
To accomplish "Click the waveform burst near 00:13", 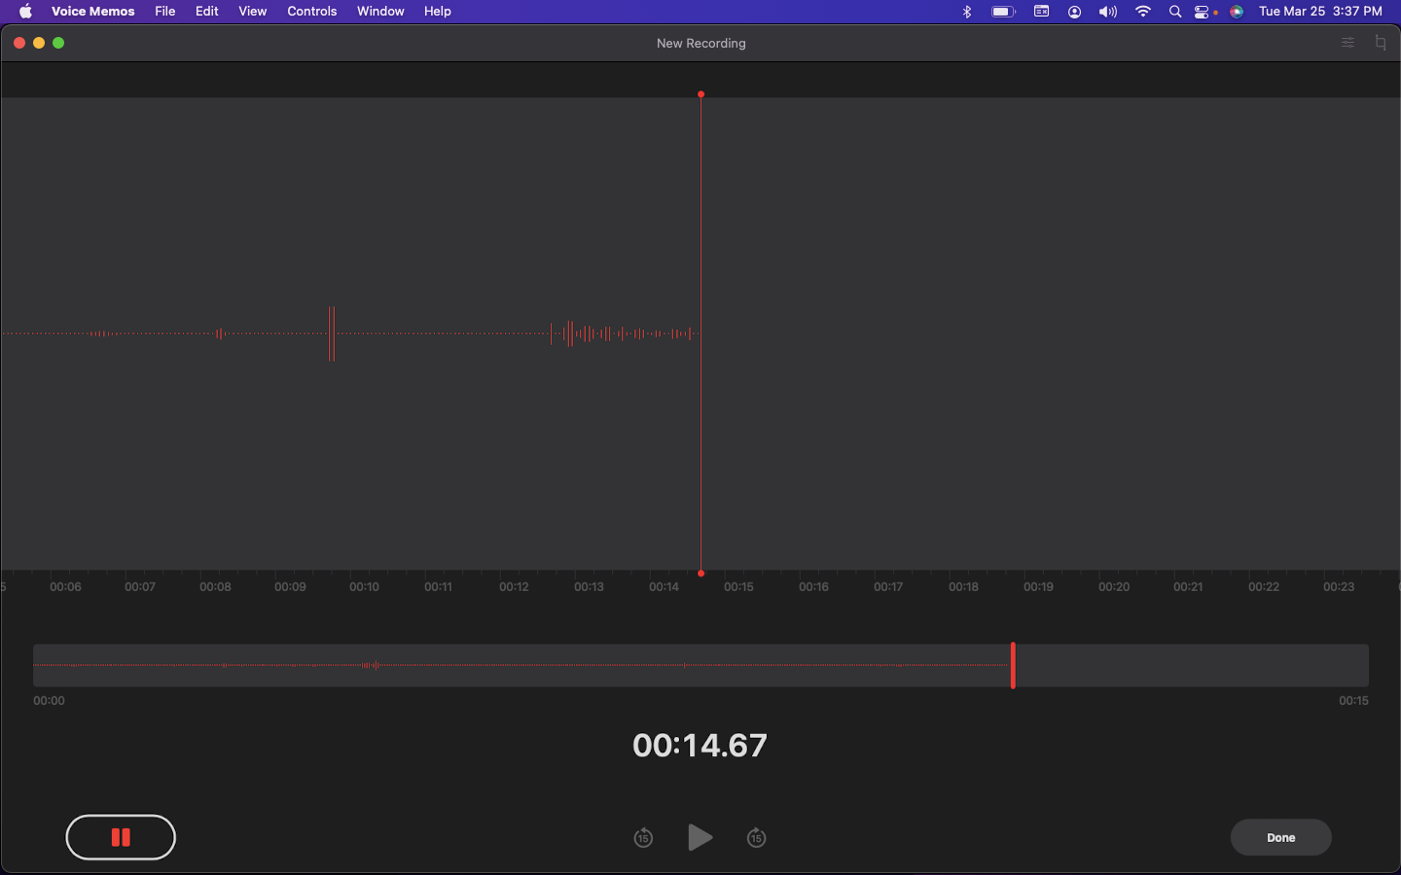I will tap(623, 333).
